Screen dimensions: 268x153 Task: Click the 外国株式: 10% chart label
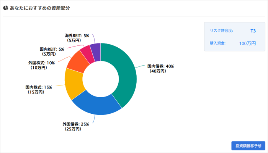pyautogui.click(x=41, y=63)
